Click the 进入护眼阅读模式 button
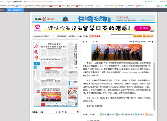This screenshot has width=167, height=121. (15, 10)
